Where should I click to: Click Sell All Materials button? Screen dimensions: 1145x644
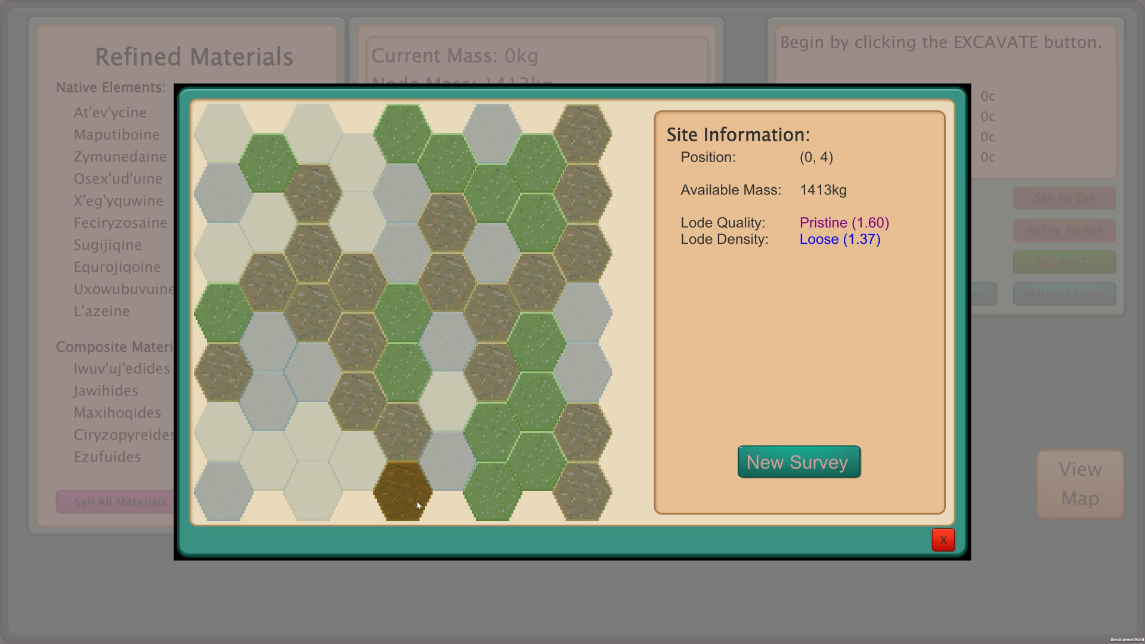coord(116,502)
